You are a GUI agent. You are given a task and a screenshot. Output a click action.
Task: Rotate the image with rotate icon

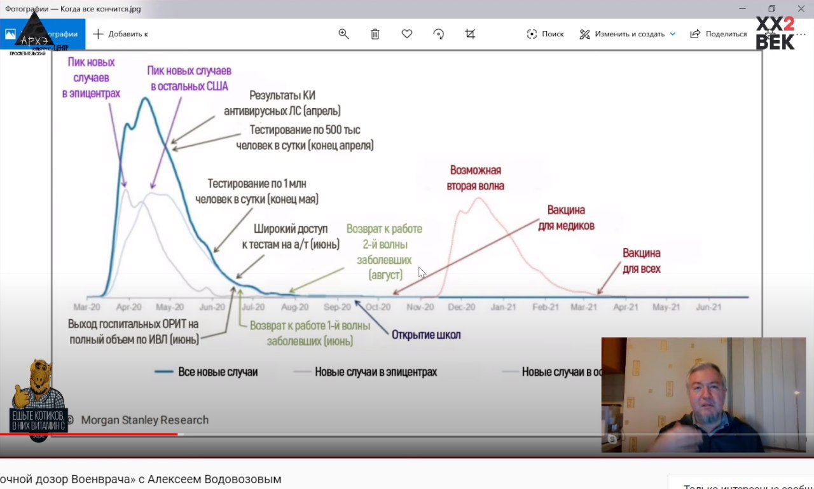point(438,34)
